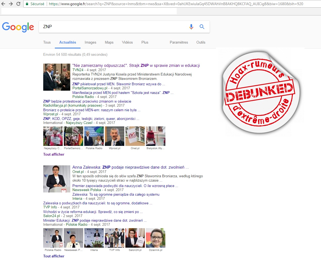The height and width of the screenshot is (262, 321).
Task: Click the browser back arrow
Action: [3, 4]
